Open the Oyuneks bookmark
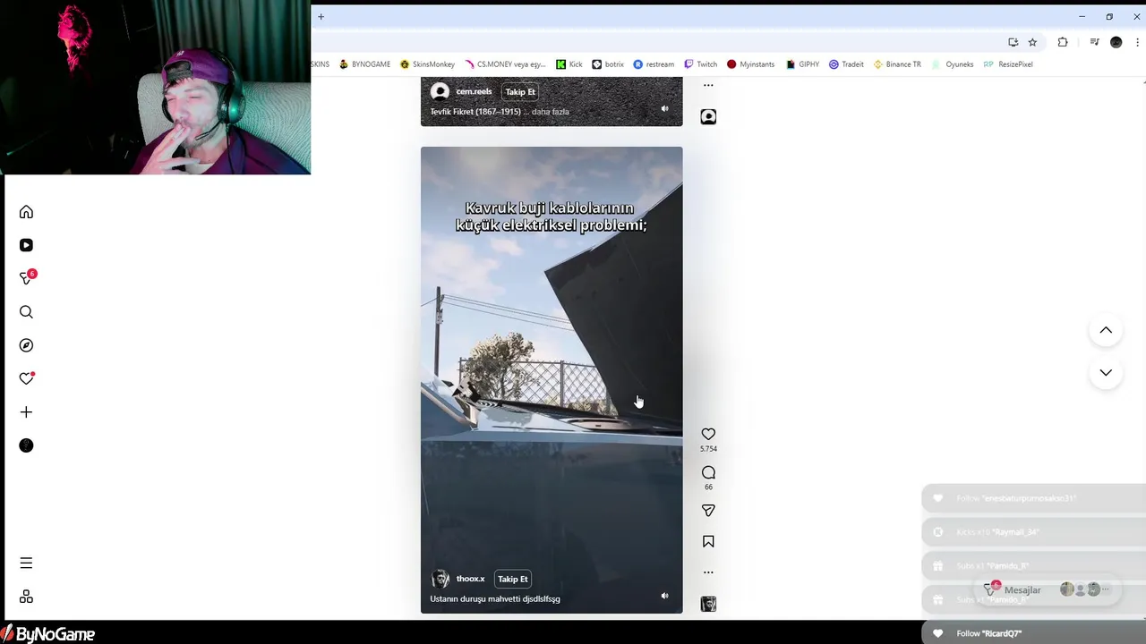The height and width of the screenshot is (644, 1146). [x=953, y=64]
